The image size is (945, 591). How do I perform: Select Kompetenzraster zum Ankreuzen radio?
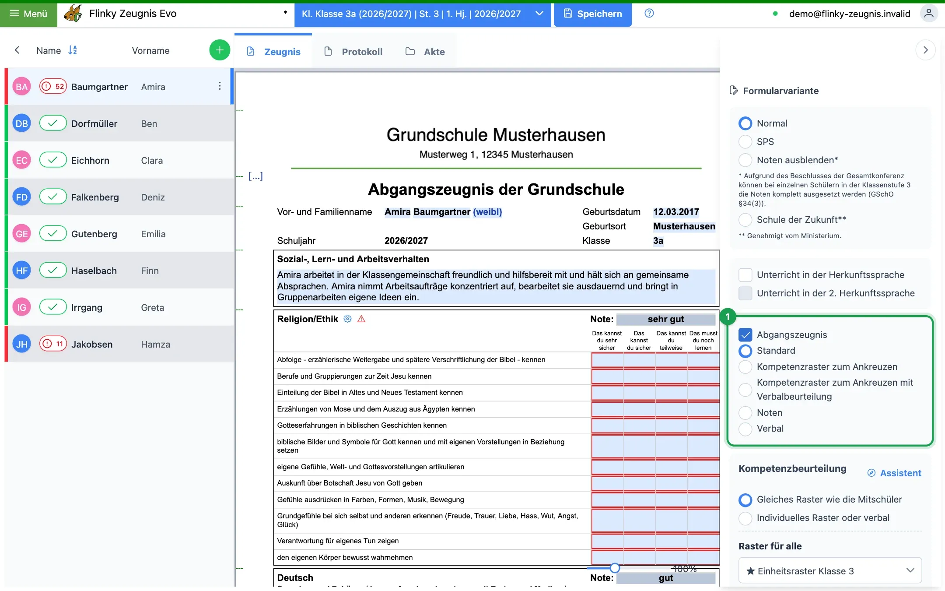(x=745, y=367)
